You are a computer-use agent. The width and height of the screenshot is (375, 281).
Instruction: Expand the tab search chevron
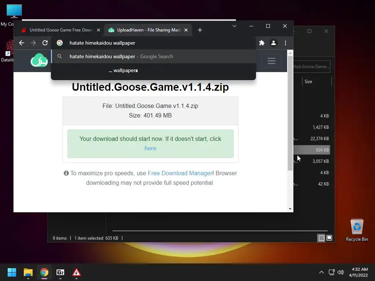coord(234,26)
